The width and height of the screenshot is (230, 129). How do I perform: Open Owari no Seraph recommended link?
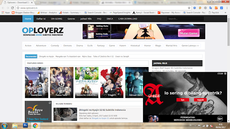pos(122,57)
